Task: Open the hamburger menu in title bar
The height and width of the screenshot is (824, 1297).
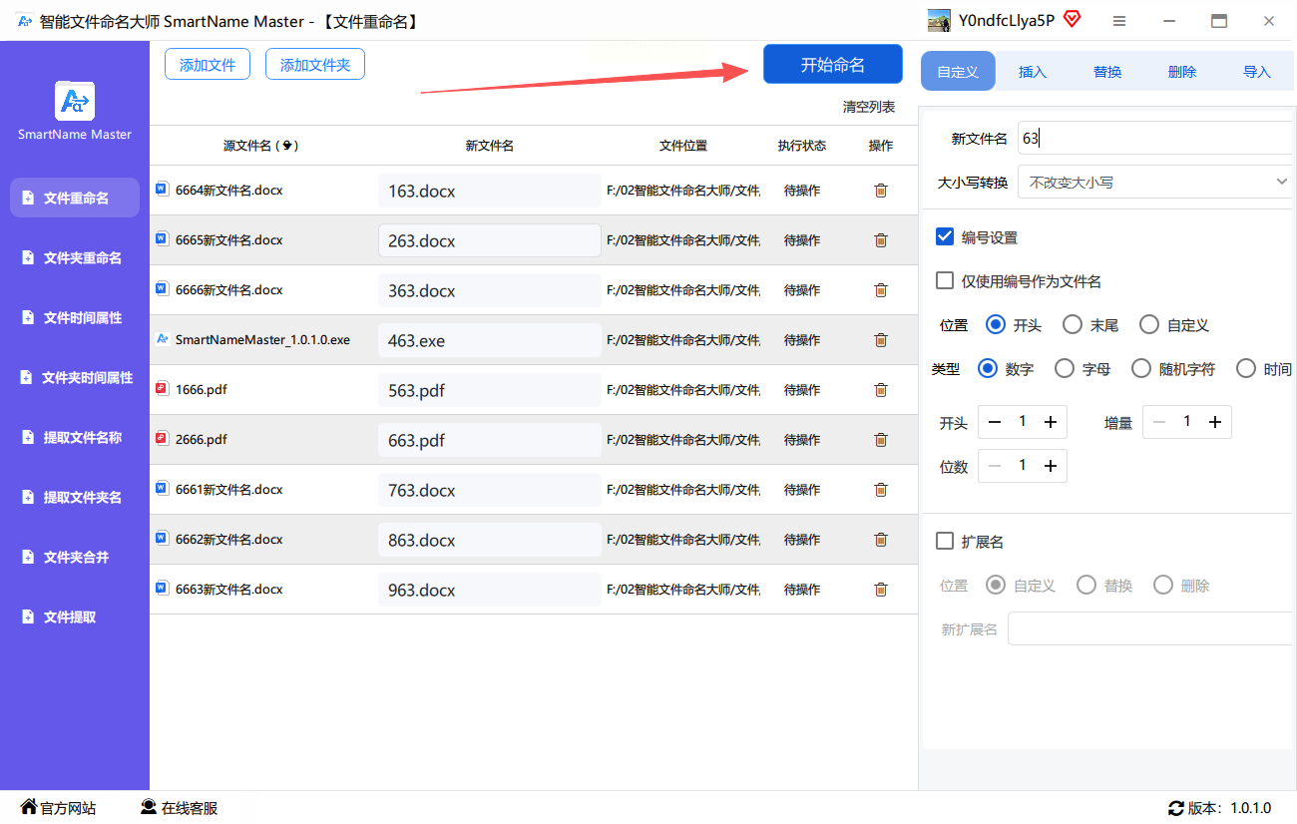Action: (x=1119, y=21)
